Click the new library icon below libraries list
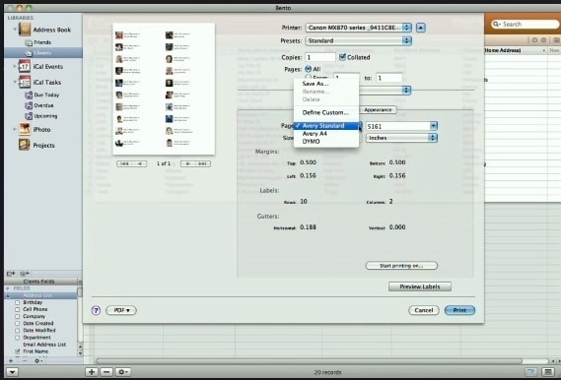This screenshot has width=561, height=380. [x=11, y=274]
